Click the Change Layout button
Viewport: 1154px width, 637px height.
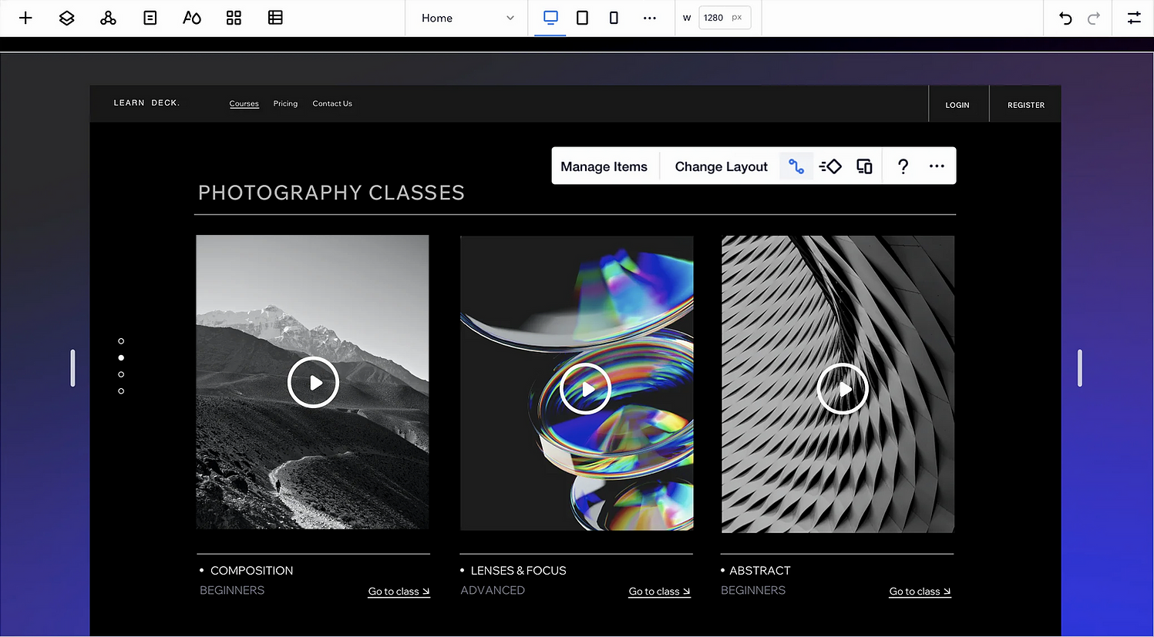[x=721, y=166]
